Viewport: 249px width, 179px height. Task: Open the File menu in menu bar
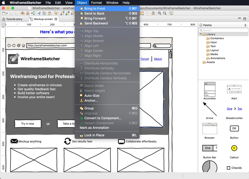(48, 3)
